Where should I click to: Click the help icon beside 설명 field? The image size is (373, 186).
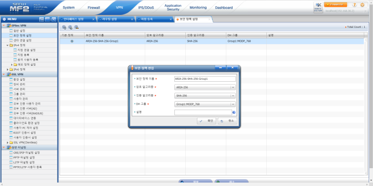click(234, 112)
